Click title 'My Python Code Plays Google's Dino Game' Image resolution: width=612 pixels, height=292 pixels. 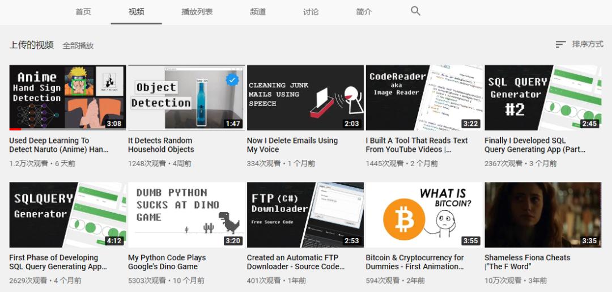167,262
